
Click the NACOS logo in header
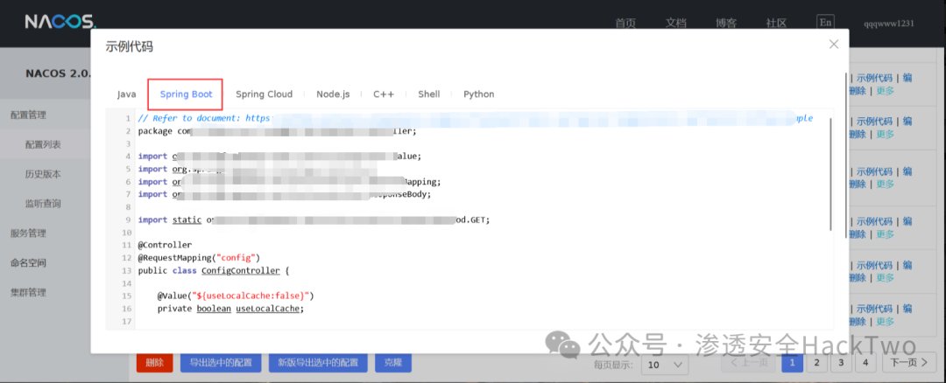tap(60, 22)
